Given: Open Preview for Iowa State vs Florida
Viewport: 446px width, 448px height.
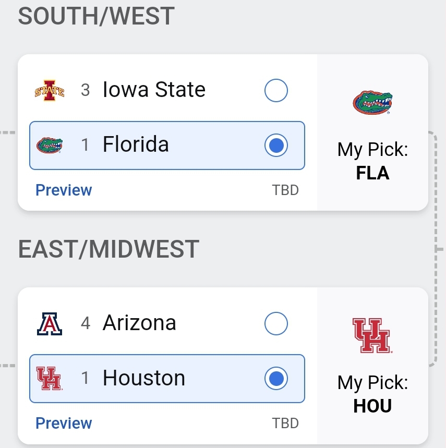Looking at the screenshot, I should click(x=64, y=190).
